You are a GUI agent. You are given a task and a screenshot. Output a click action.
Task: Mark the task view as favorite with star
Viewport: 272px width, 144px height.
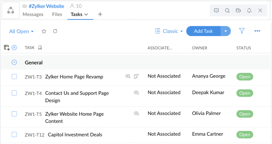point(44,31)
